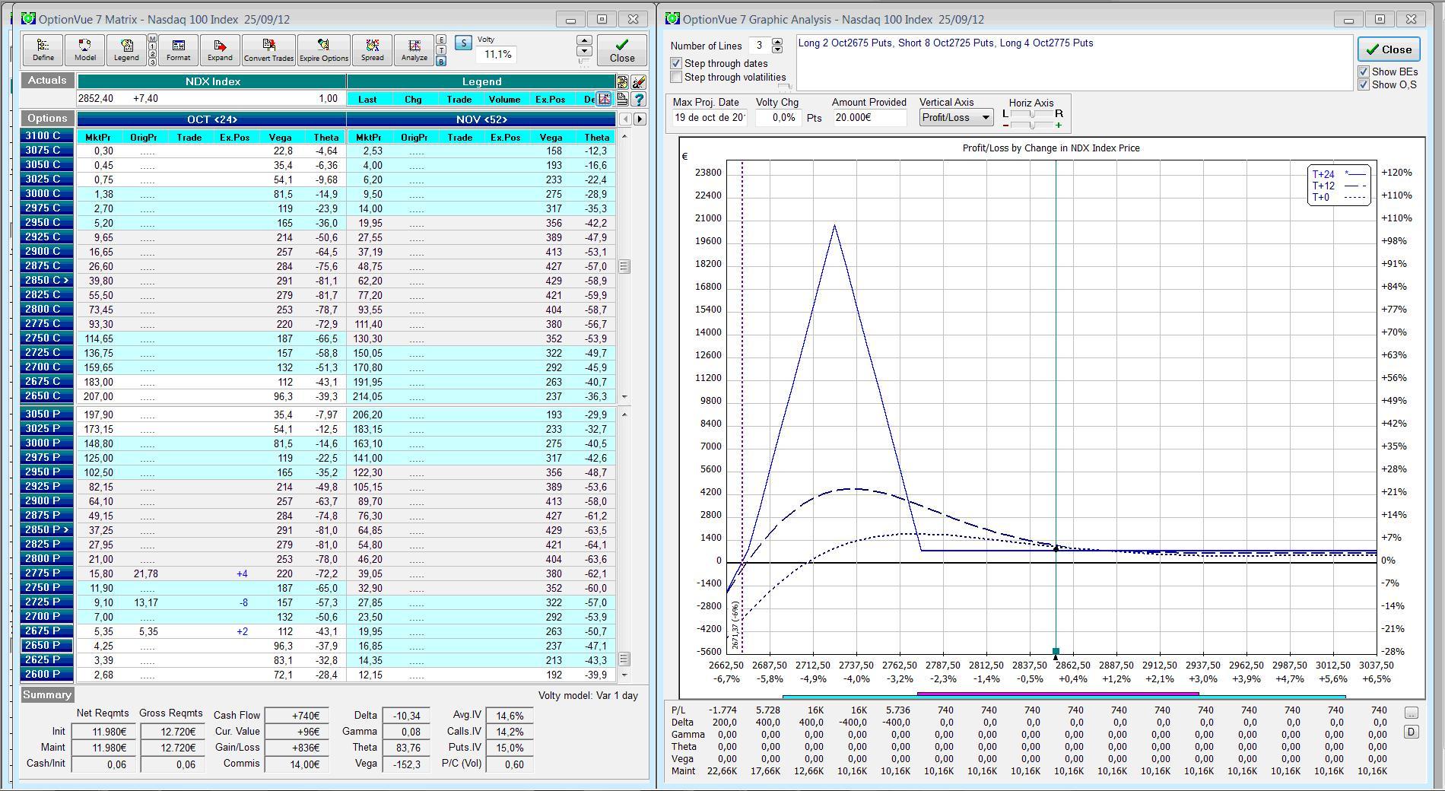Enable Step through volatilities checkbox
The width and height of the screenshot is (1445, 791).
pyautogui.click(x=676, y=77)
